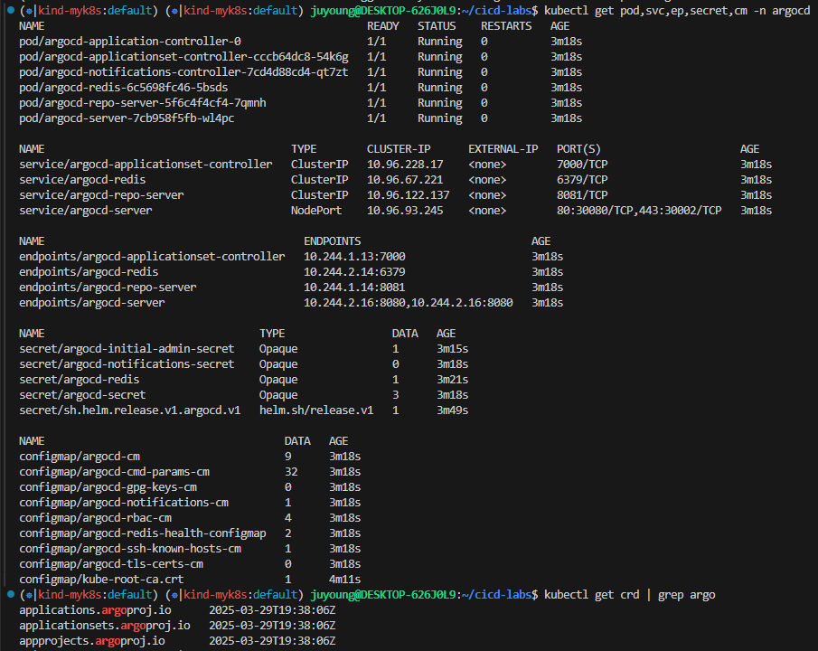Screen dimensions: 818x651
Task: Click the NodePort type value
Action: [316, 211]
